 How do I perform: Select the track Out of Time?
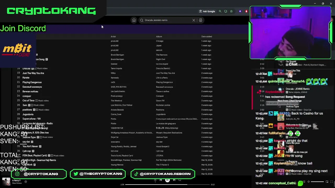pos(29,101)
